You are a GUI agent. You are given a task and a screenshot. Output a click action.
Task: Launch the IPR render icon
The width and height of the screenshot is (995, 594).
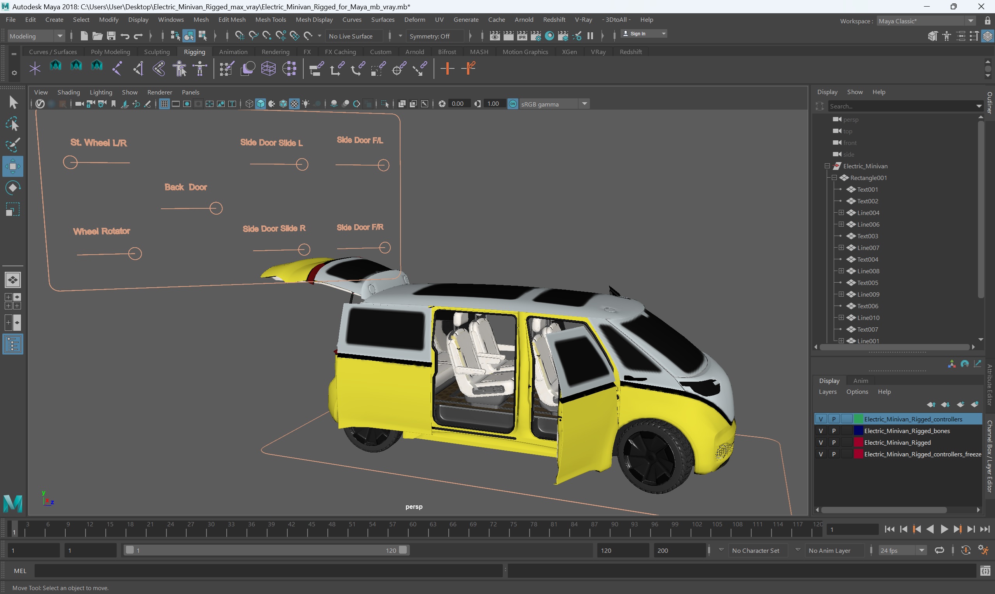pos(522,36)
